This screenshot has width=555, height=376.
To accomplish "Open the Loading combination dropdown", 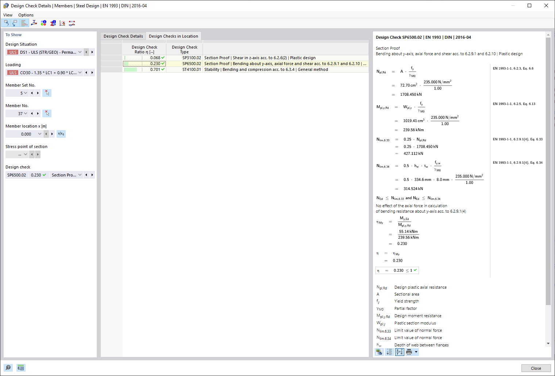I will [x=80, y=73].
